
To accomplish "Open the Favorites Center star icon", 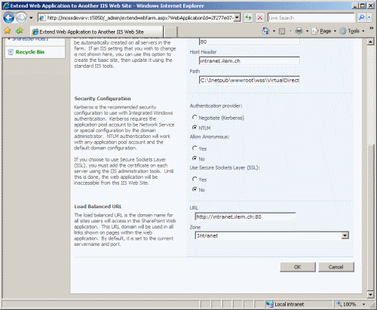I will tap(8, 31).
